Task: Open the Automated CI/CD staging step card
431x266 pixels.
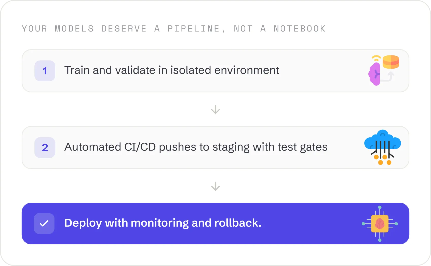Action: coord(215,147)
